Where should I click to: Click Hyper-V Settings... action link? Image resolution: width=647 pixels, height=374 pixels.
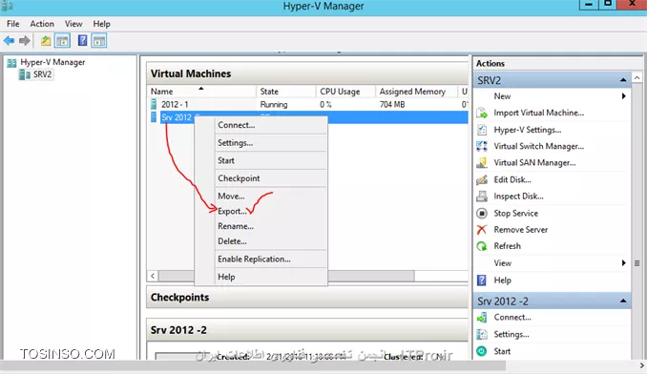528,130
